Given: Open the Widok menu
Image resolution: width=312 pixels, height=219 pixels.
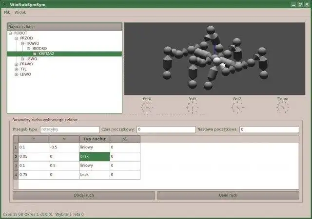Looking at the screenshot, I should (20, 12).
